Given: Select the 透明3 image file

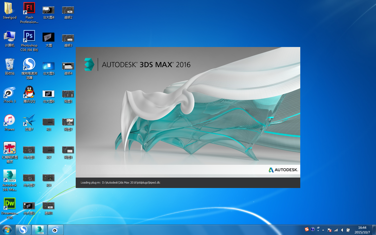Looking at the screenshot, I should [x=68, y=40].
